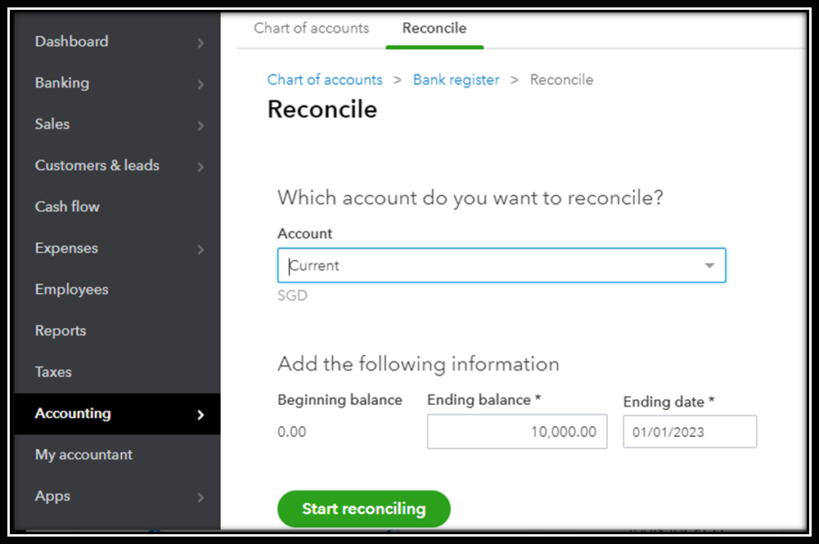Open the Account dropdown arrow
The width and height of the screenshot is (819, 544).
709,266
